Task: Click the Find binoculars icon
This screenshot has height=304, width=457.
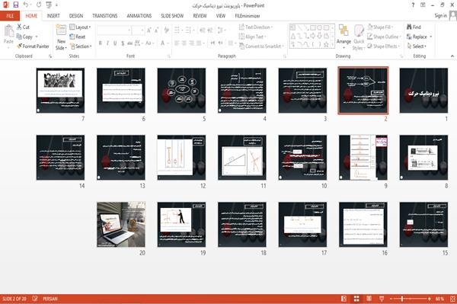Action: pyautogui.click(x=409, y=27)
